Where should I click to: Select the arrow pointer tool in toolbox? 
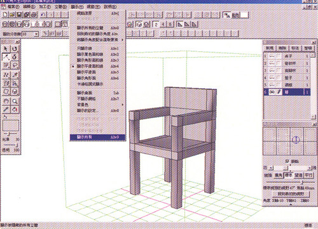click(6, 49)
